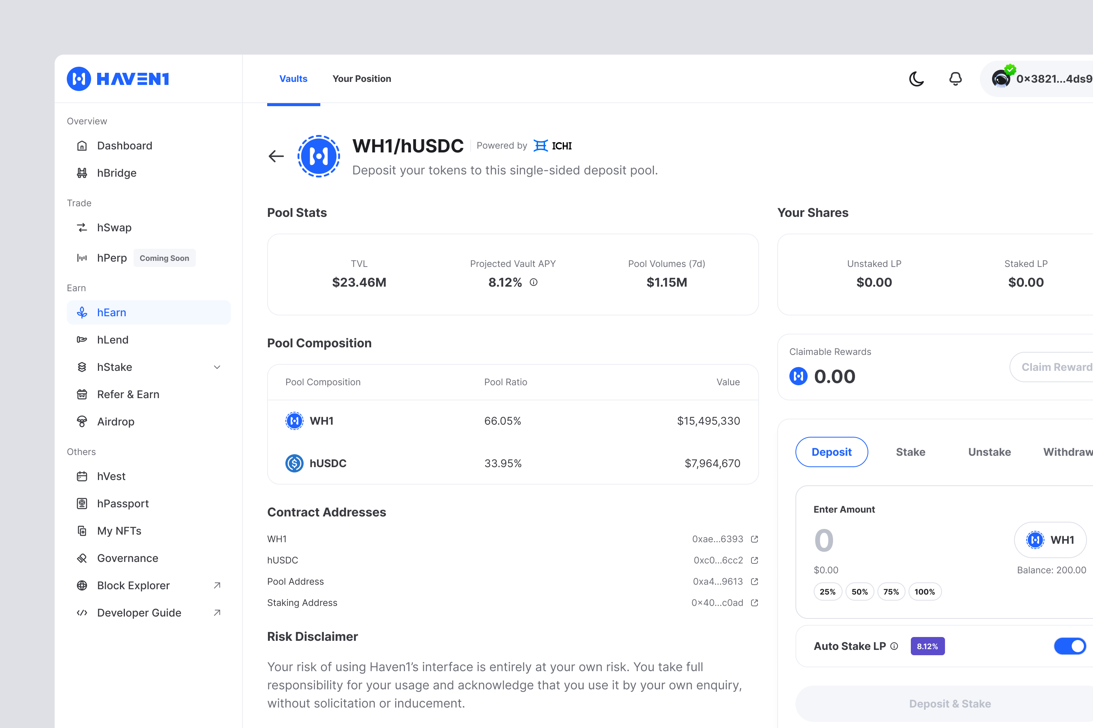The image size is (1093, 728).
Task: Open WH1 contract address external link icon
Action: click(x=754, y=539)
